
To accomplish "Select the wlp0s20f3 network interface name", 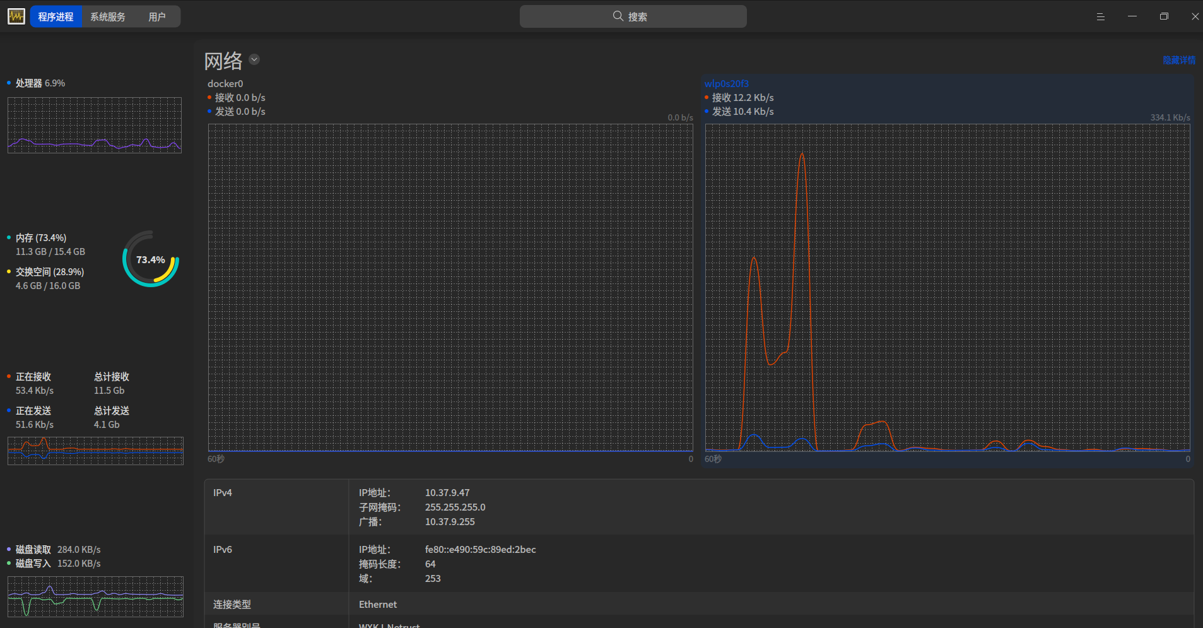I will coord(727,83).
